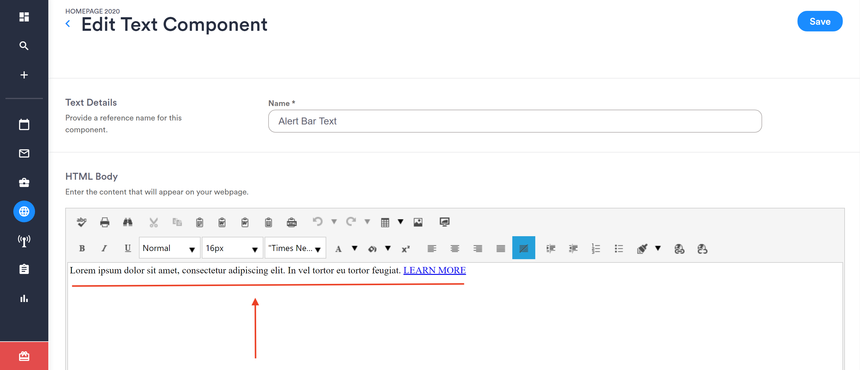Toggle align center
The image size is (860, 370).
(x=455, y=249)
